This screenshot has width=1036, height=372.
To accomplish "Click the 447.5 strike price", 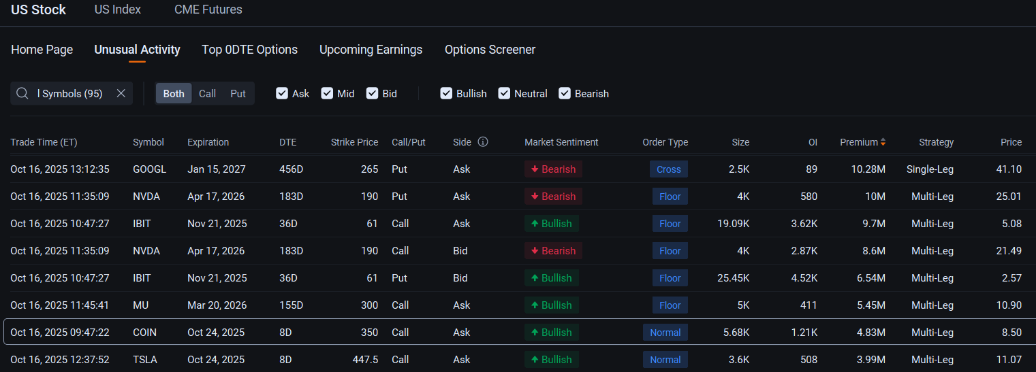I will pos(364,360).
